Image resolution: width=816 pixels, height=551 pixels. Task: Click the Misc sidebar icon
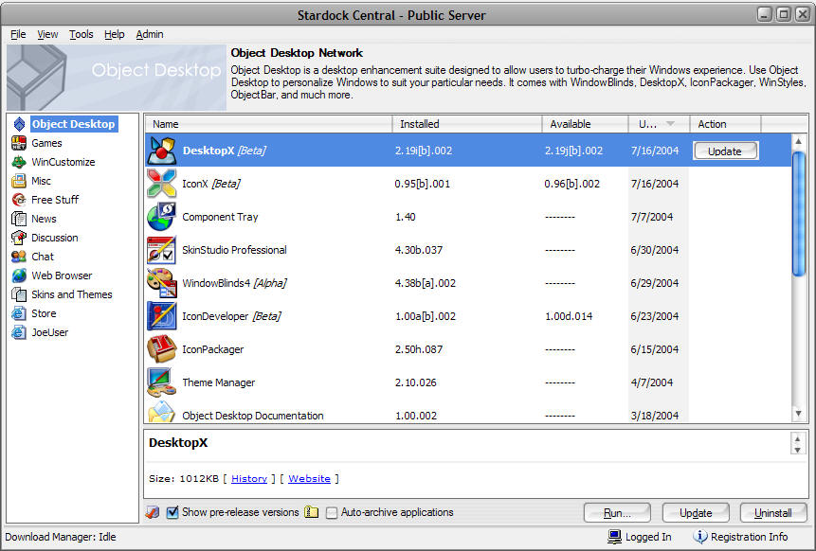[x=19, y=181]
